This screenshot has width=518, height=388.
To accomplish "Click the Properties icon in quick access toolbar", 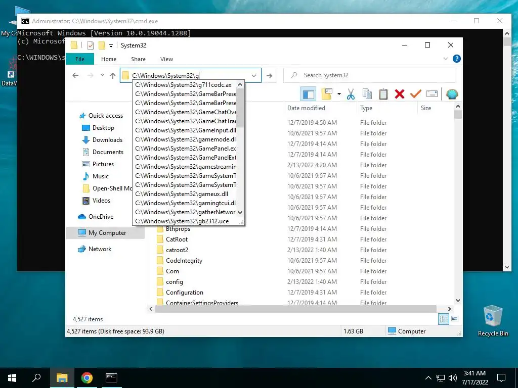I will (90, 45).
